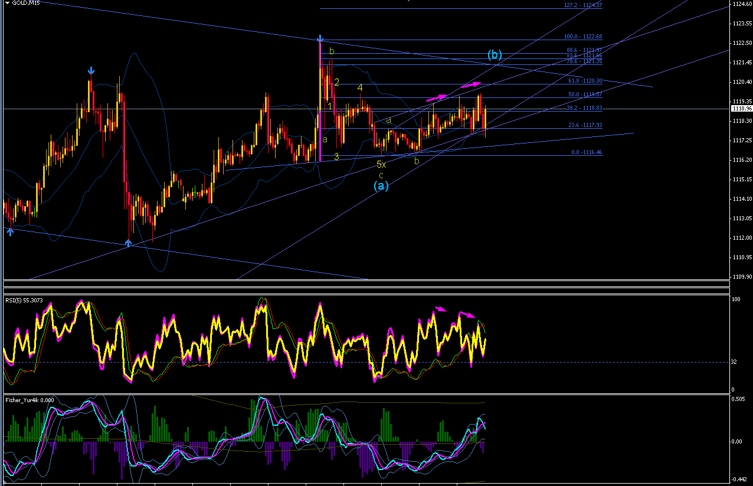Image resolution: width=753 pixels, height=486 pixels.
Task: Select the blue up arrow at the 1112 low
Action: point(129,242)
